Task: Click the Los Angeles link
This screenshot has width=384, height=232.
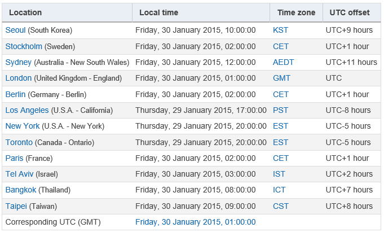Action: click(x=27, y=111)
